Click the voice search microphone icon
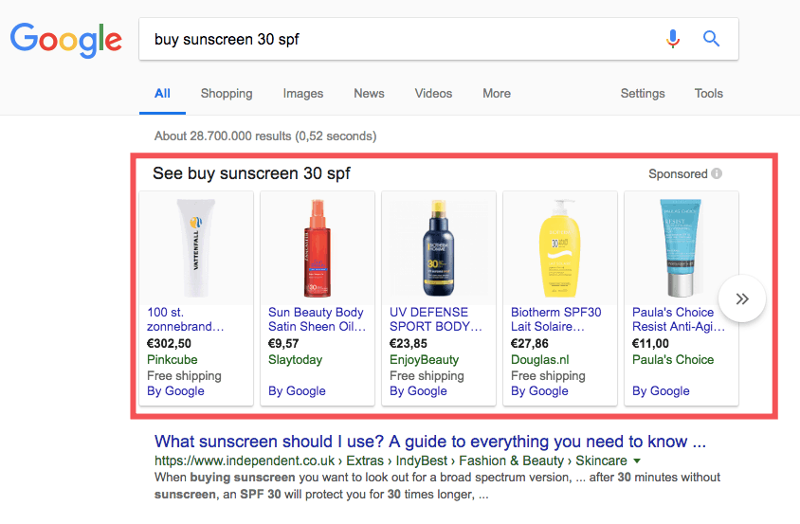 [x=673, y=39]
